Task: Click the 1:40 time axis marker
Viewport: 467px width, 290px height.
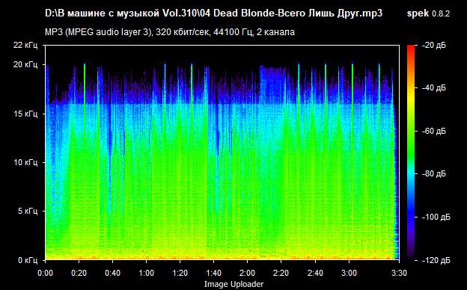Action: click(213, 273)
